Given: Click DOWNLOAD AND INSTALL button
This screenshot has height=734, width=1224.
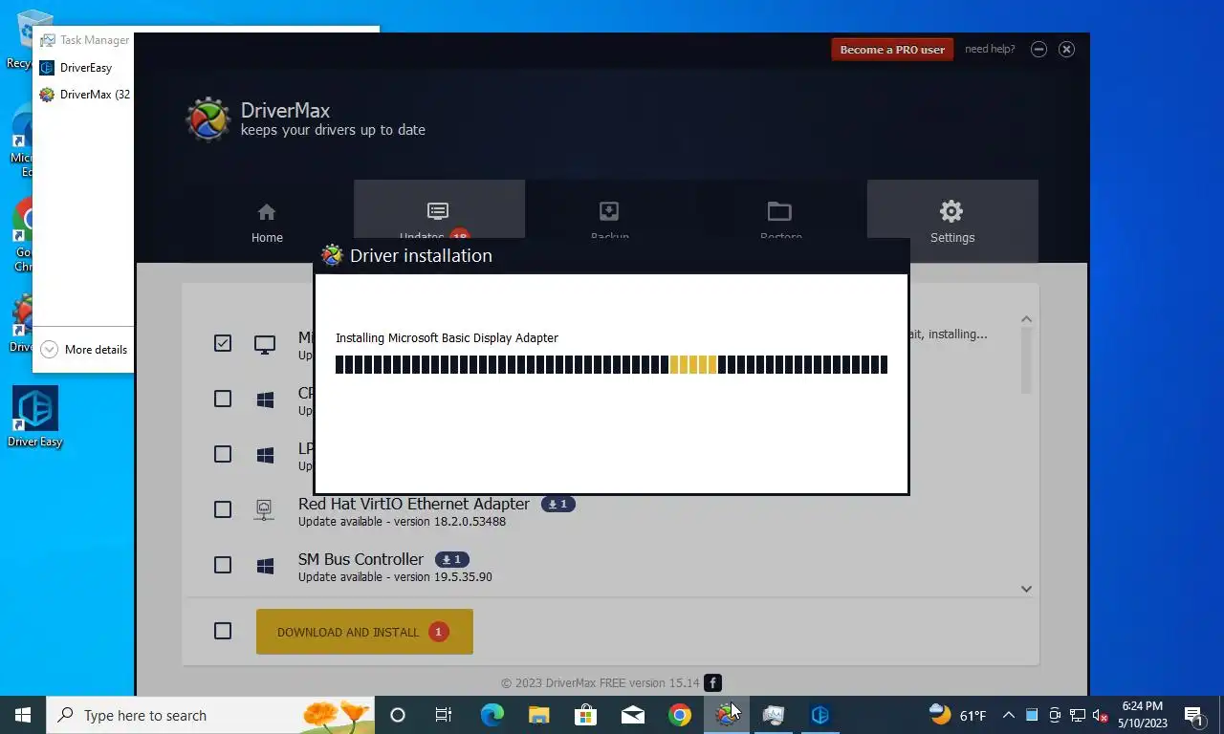Looking at the screenshot, I should coord(364,632).
